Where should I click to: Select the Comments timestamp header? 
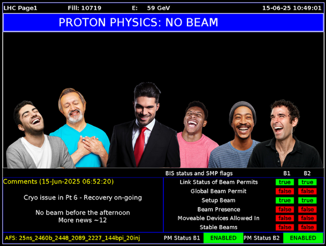tap(58, 182)
